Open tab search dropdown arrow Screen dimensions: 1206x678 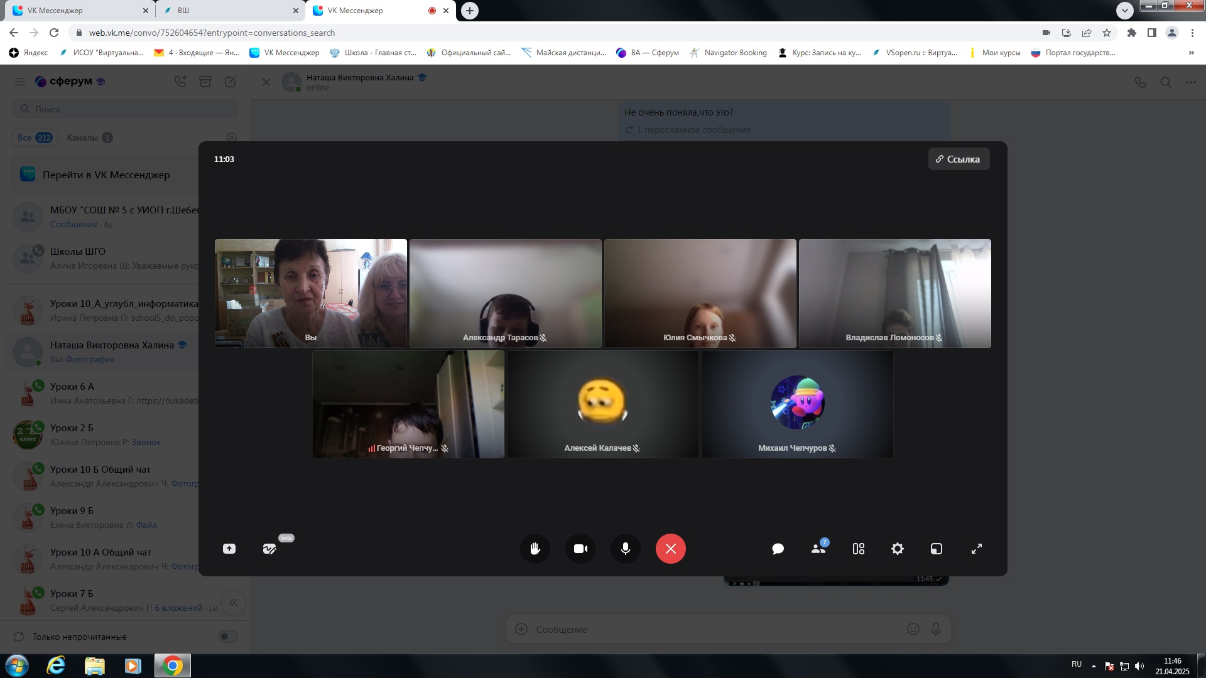pyautogui.click(x=1125, y=11)
